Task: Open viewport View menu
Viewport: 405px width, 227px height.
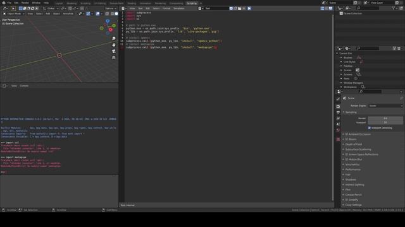Action: point(30,14)
